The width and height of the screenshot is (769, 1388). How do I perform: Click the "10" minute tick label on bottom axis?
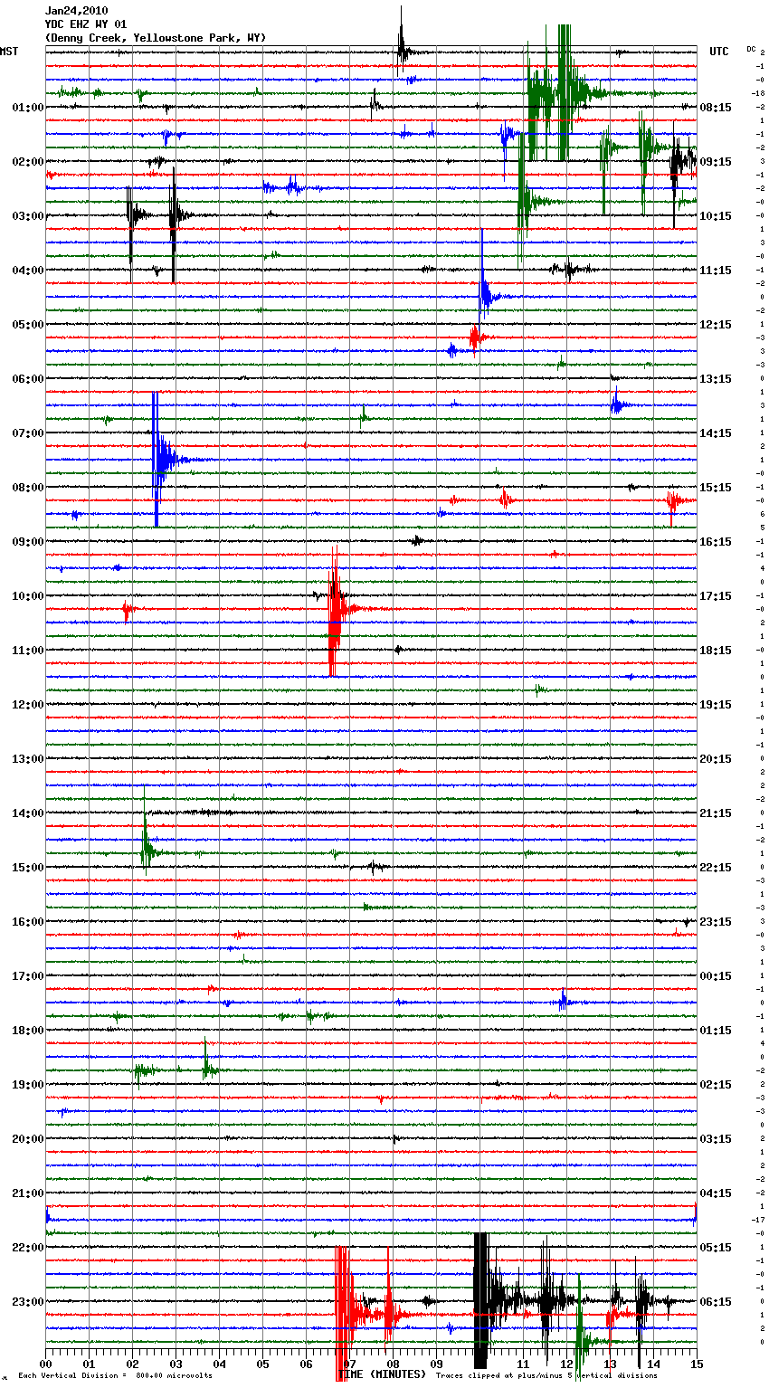click(x=479, y=1364)
